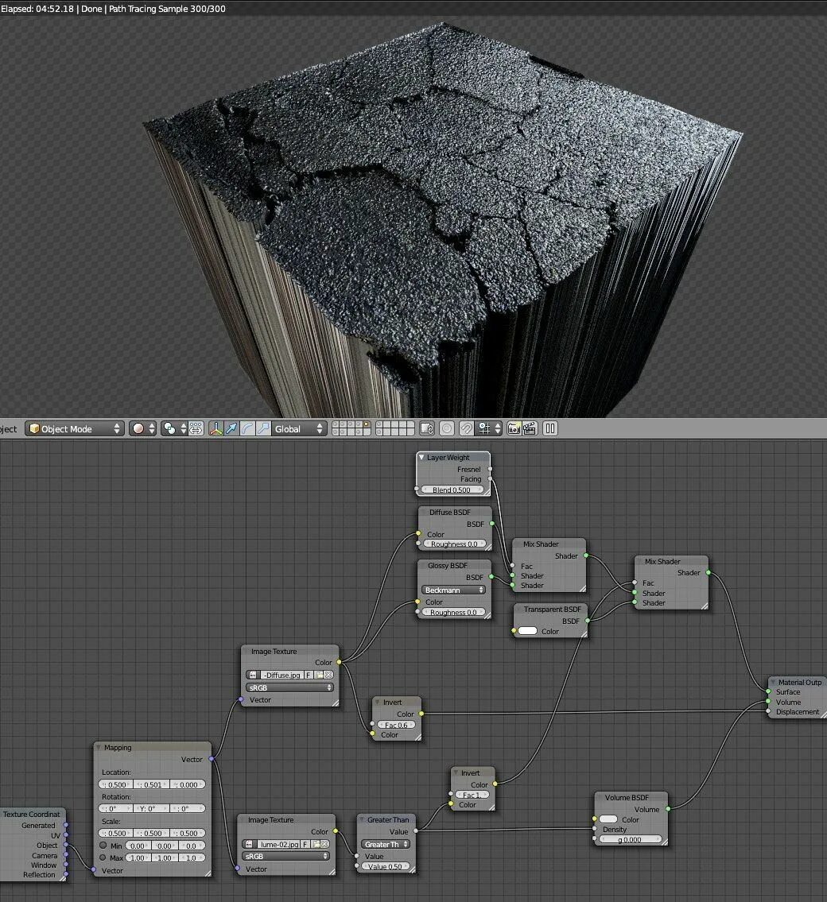Select the rotate manipulator arc icon
This screenshot has width=827, height=902.
(247, 428)
